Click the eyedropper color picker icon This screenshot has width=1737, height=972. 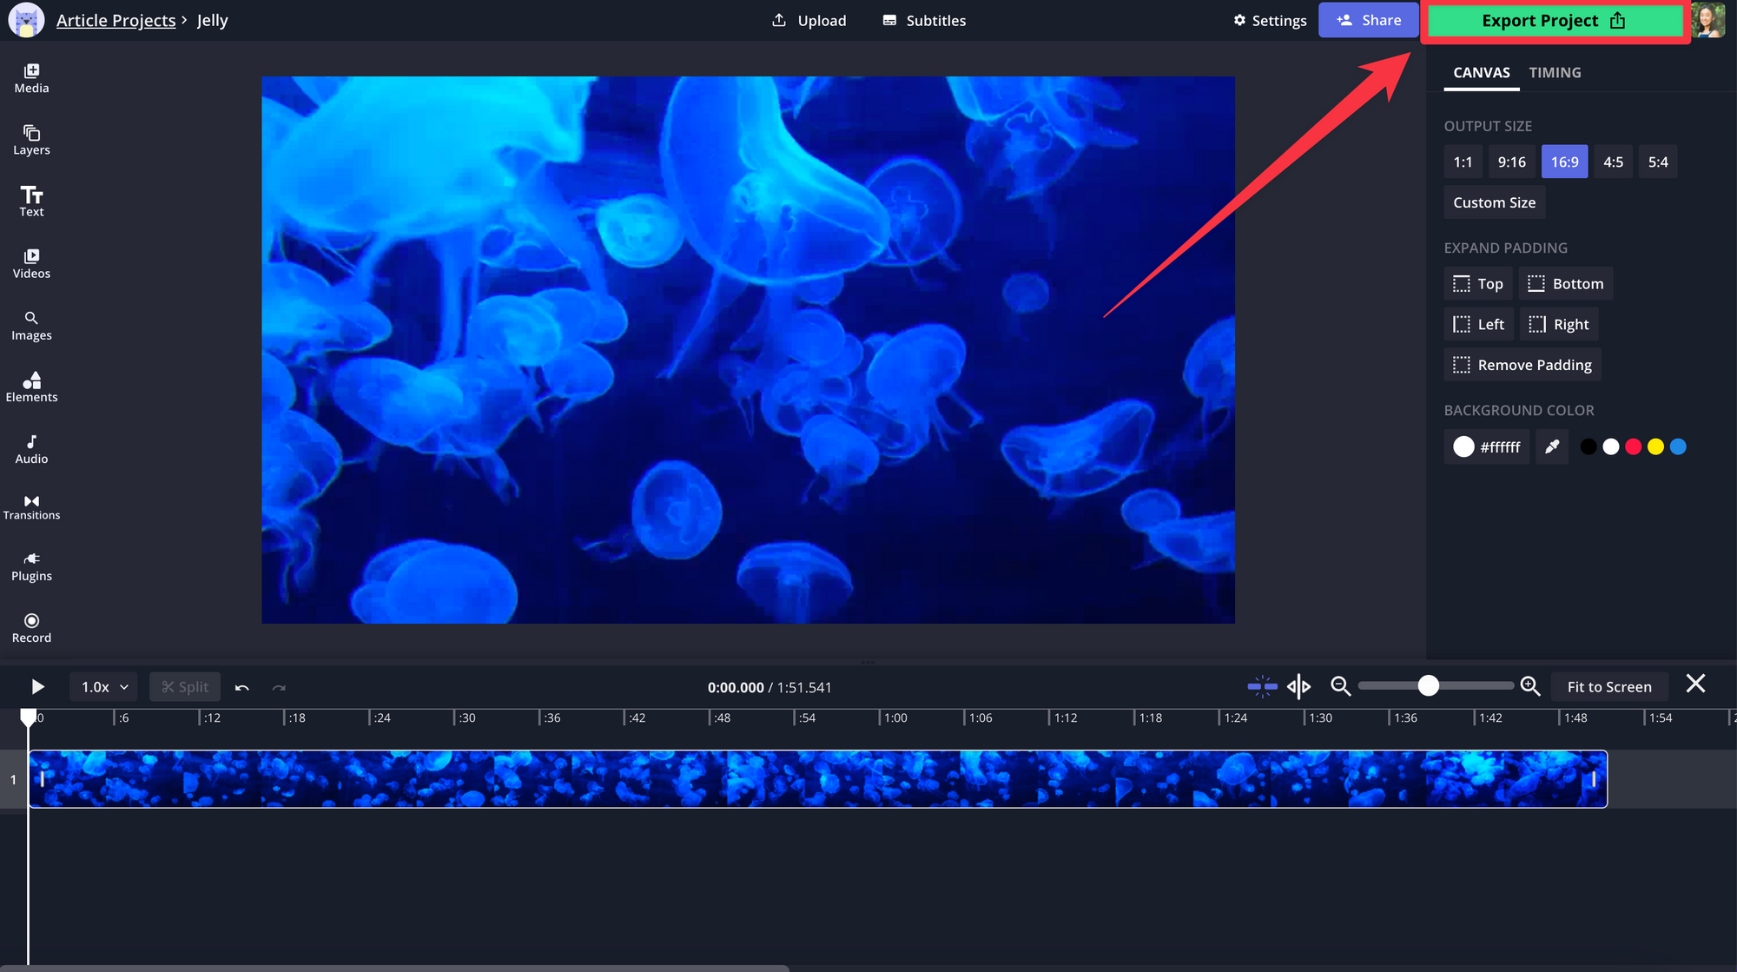pos(1551,447)
